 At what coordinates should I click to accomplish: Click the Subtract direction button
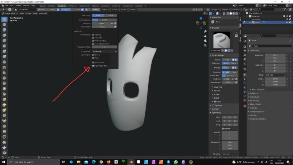(234, 72)
